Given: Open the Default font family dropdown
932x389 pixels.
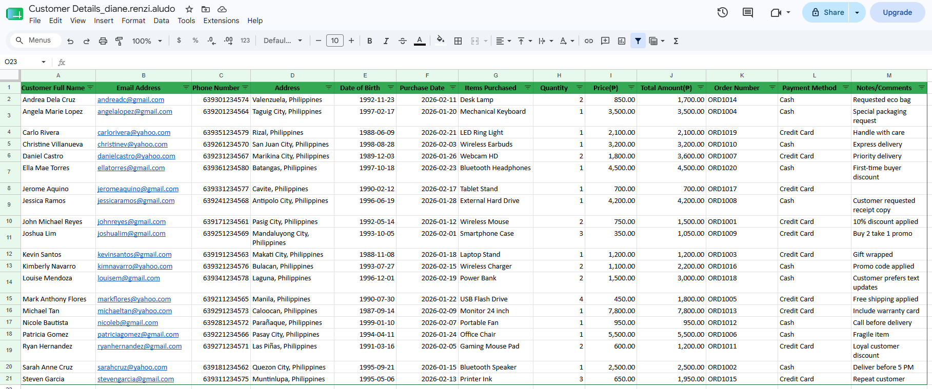Looking at the screenshot, I should click(x=283, y=41).
